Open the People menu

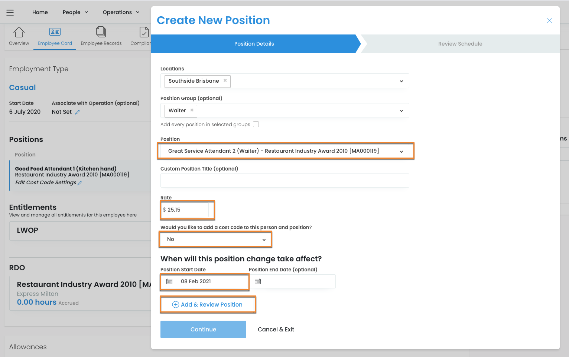(75, 12)
